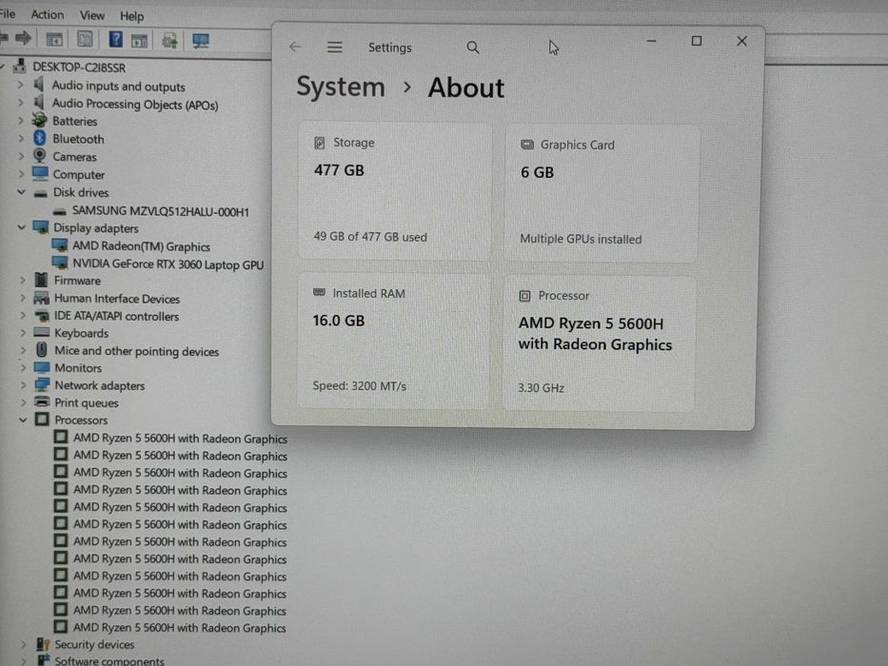Open the Processor AMD Ryzen card
This screenshot has width=888, height=666.
point(599,343)
